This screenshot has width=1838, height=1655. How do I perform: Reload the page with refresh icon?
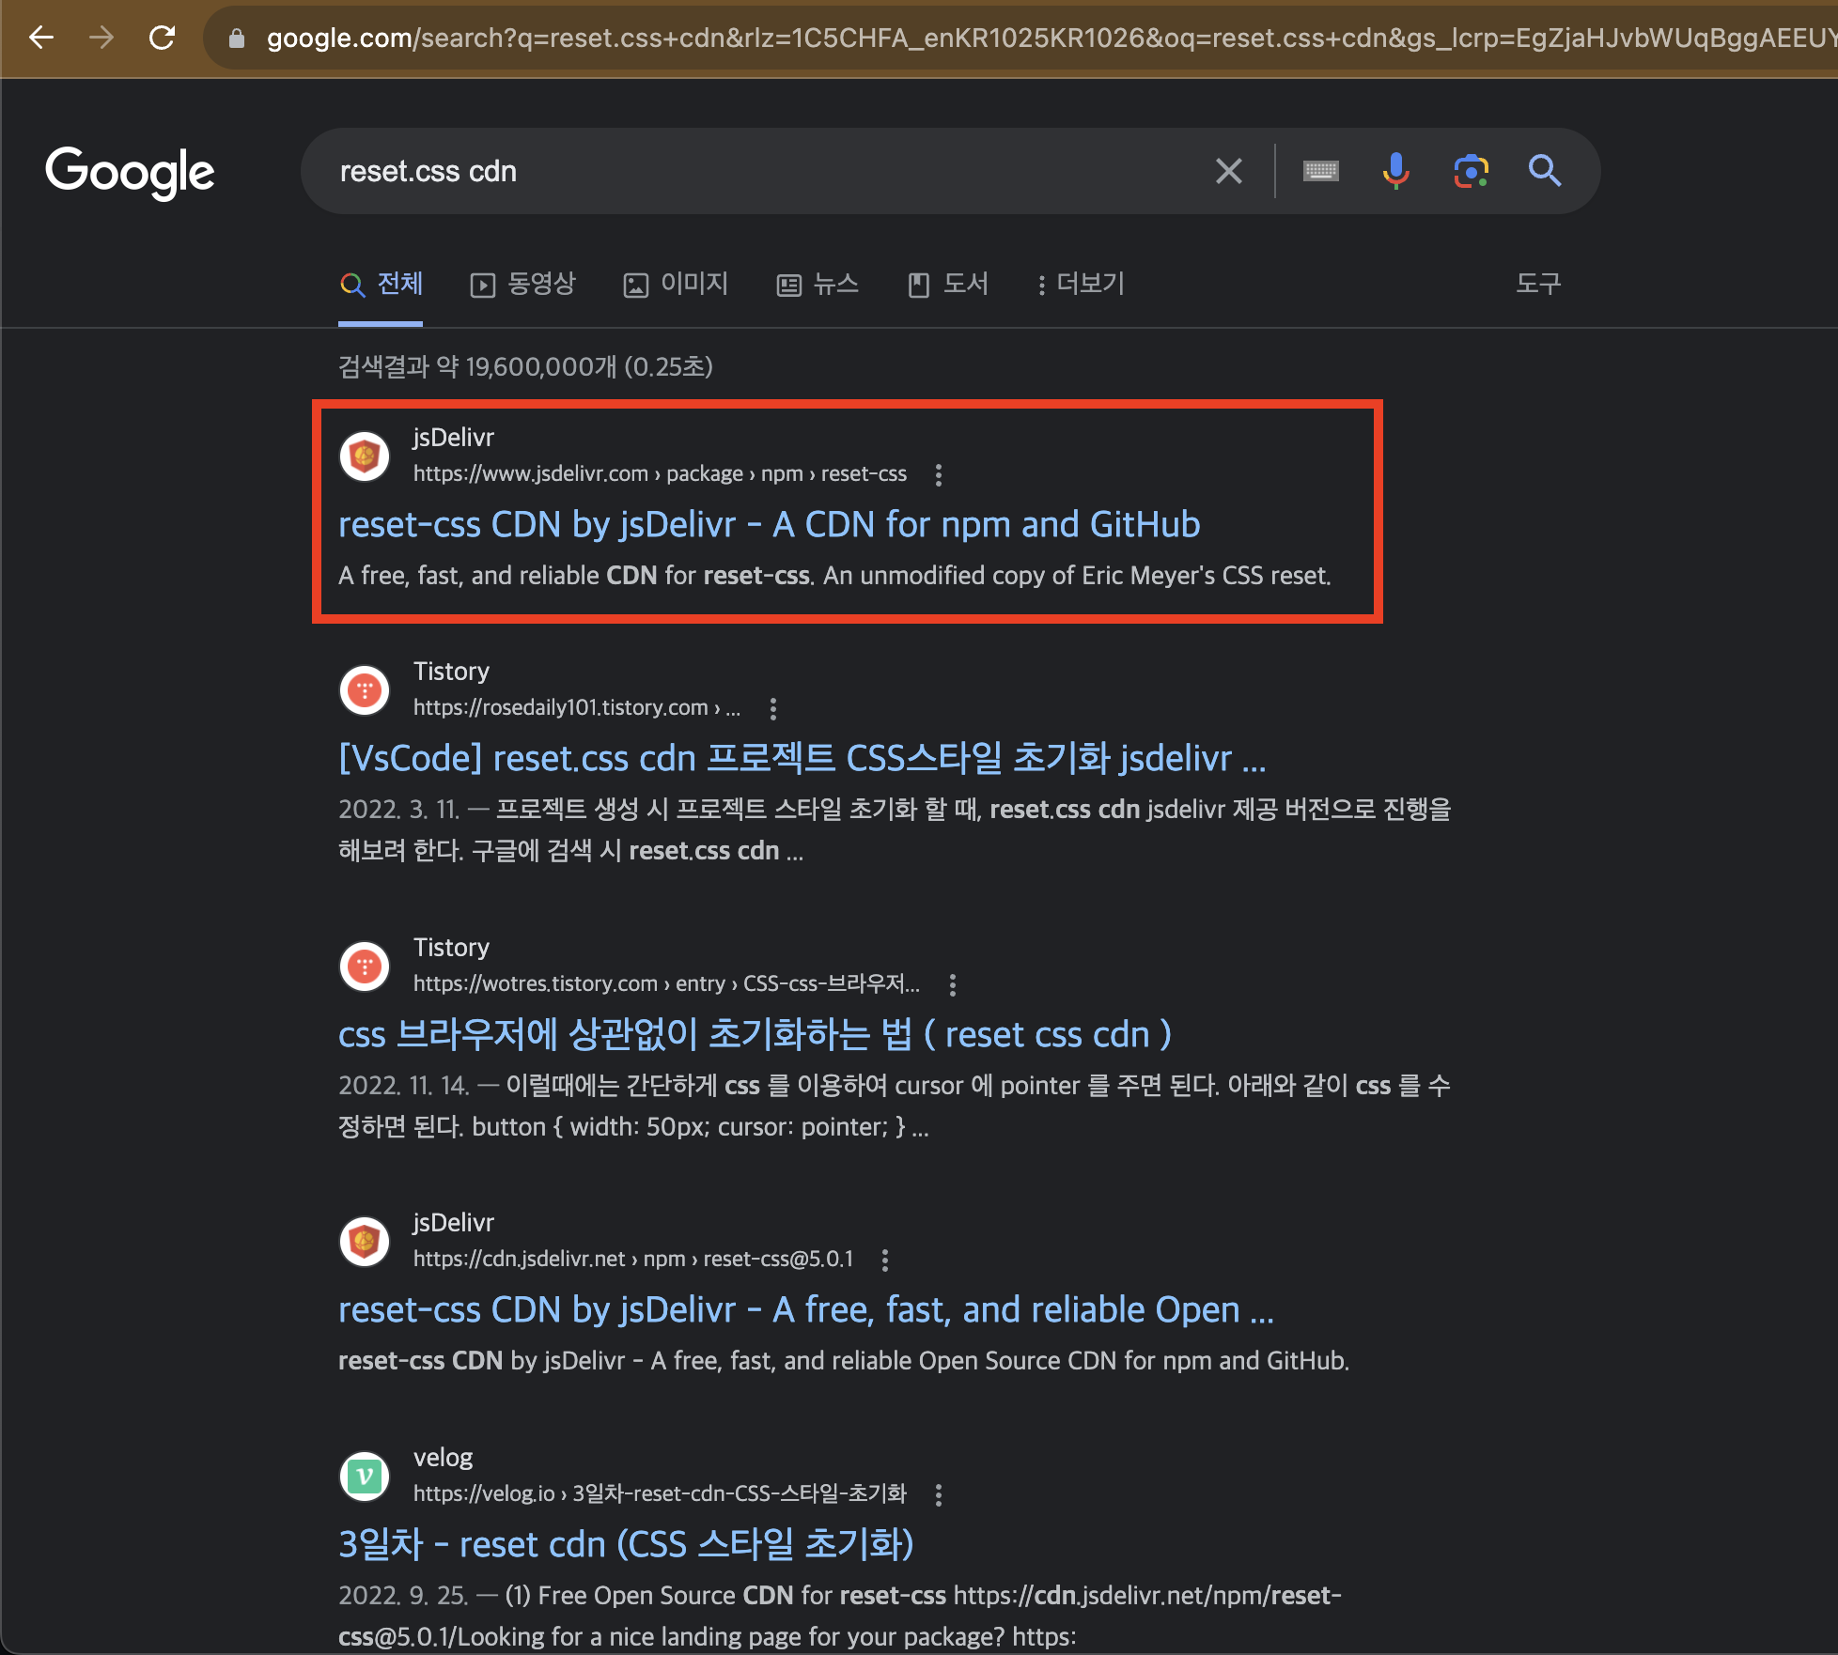click(x=163, y=38)
